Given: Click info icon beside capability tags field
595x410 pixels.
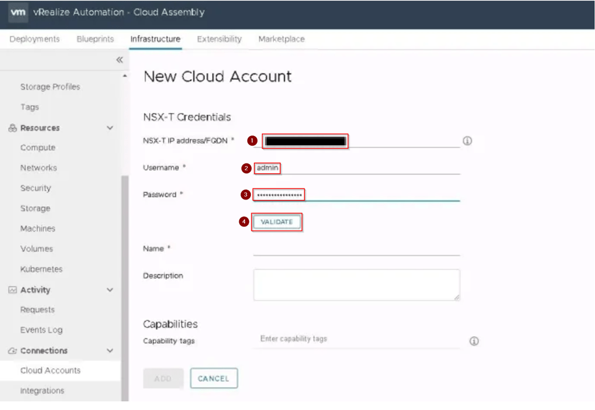Looking at the screenshot, I should (x=474, y=341).
